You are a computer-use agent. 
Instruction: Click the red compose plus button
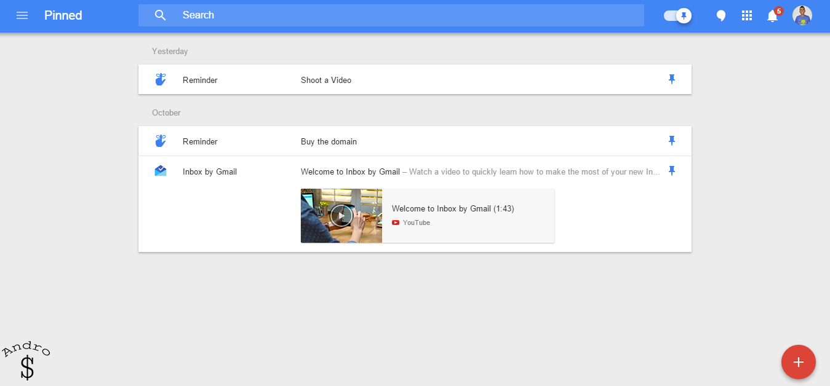(798, 362)
